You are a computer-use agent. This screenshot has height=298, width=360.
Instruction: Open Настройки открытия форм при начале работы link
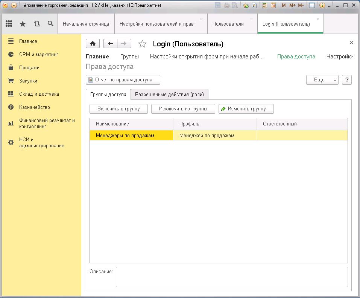coord(207,57)
